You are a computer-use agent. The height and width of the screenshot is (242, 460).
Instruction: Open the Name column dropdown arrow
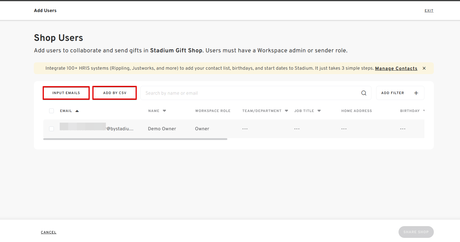164,111
